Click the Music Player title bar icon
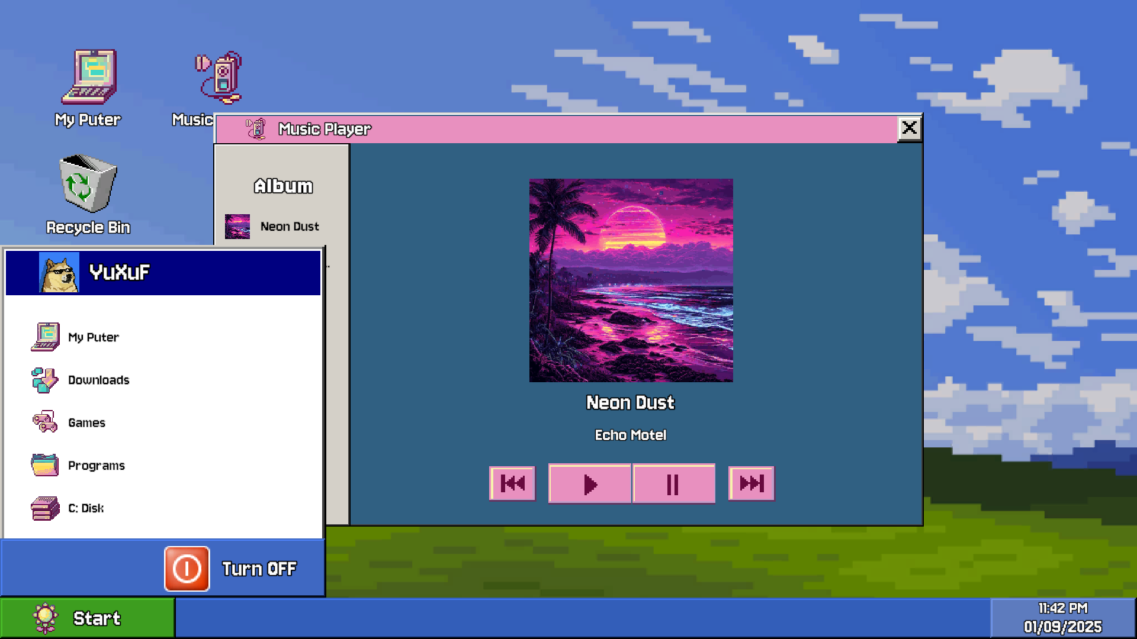This screenshot has height=639, width=1137. click(x=256, y=128)
